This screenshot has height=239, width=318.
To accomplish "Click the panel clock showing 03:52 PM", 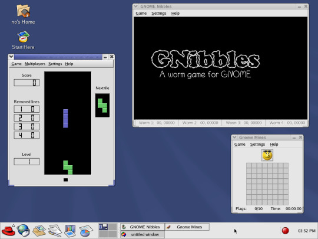I will [306, 231].
